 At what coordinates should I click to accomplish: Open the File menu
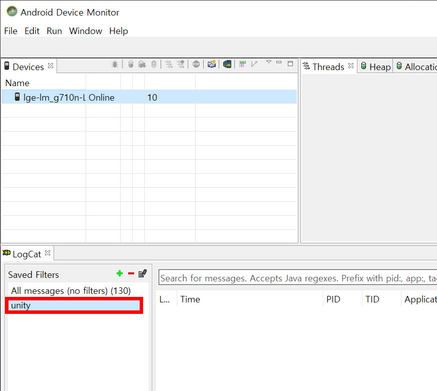point(11,31)
